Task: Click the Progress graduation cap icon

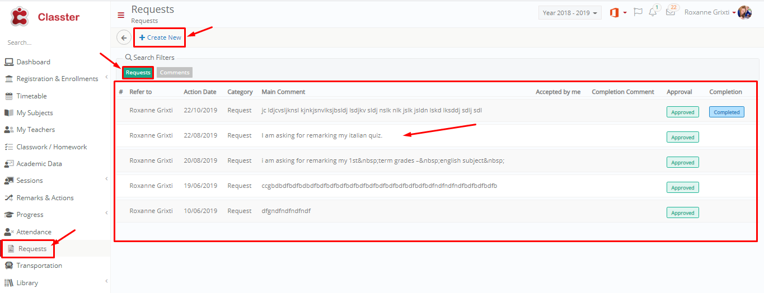Action: pos(9,215)
